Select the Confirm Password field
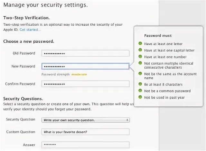Image resolution: width=206 pixels, height=151 pixels. tap(85, 84)
